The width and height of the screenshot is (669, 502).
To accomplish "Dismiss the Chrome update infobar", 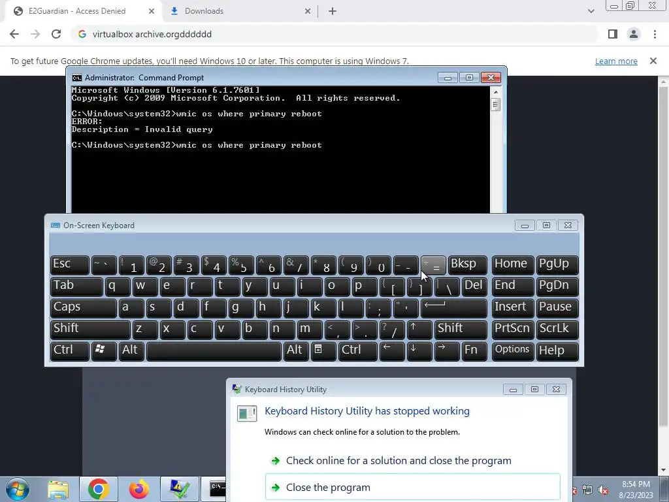I will point(653,61).
